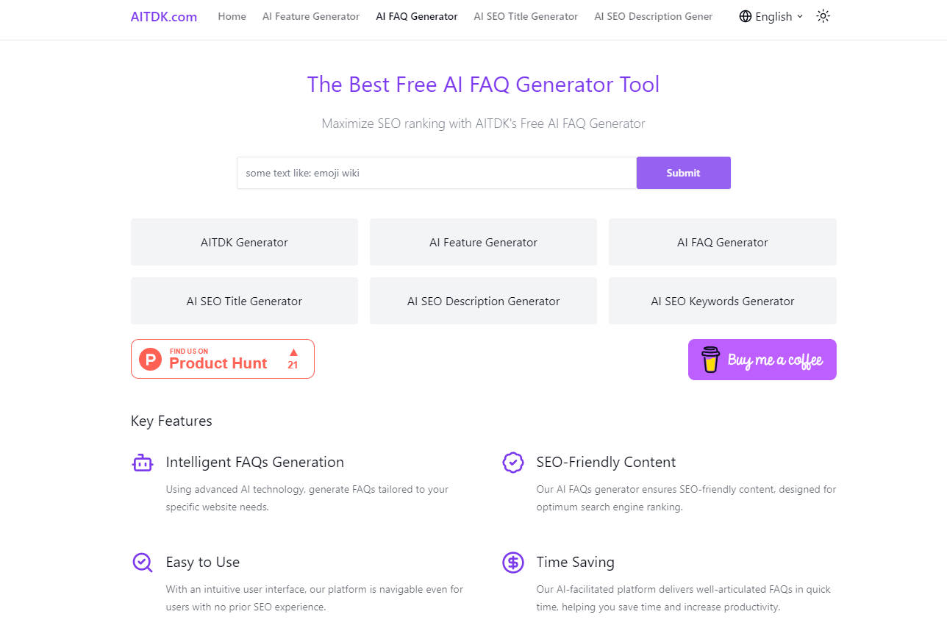
Task: Click the Product Hunt upvote arrow
Action: point(293,352)
